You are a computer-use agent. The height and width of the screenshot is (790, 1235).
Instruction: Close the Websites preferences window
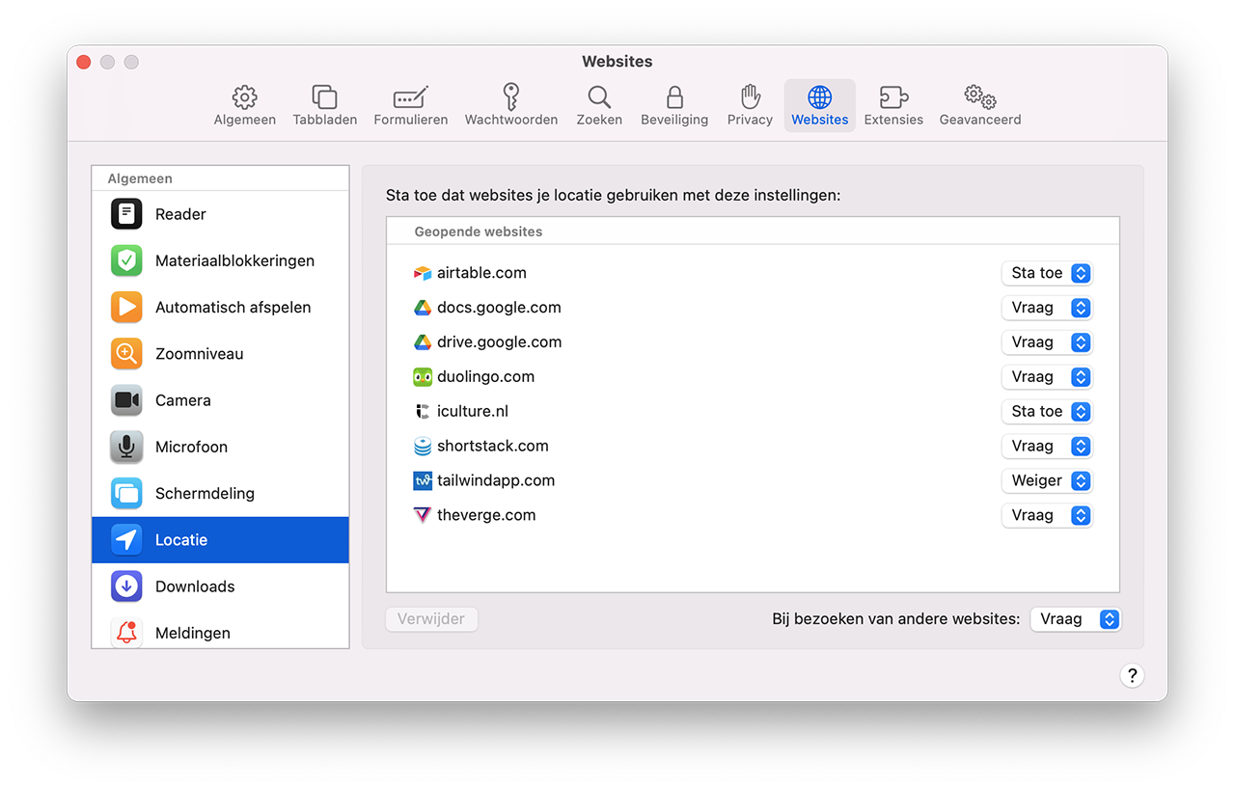point(84,62)
